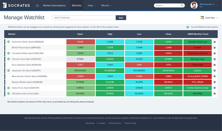
Task: Click subscription icon beside Chinese Yuan Spot
Action: tap(8, 59)
